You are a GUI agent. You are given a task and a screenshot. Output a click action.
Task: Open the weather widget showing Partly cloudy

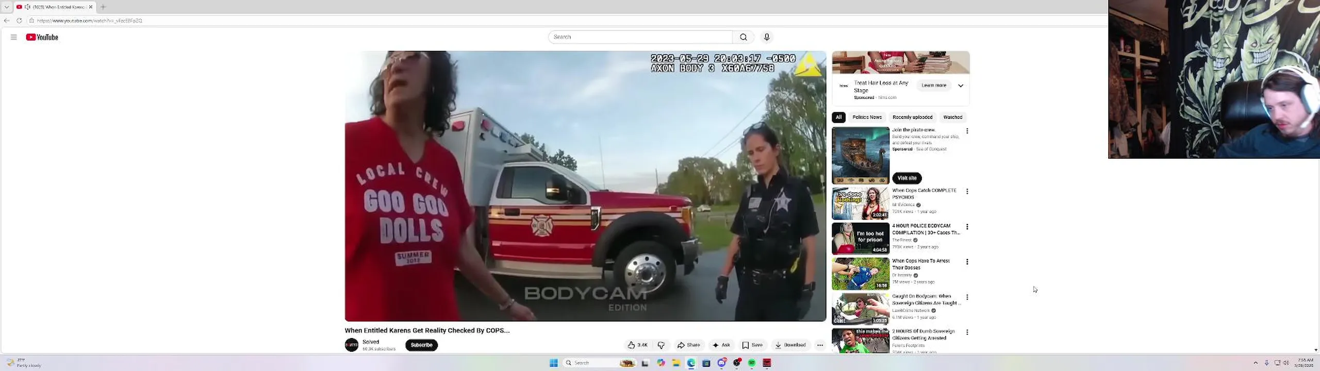(24, 363)
